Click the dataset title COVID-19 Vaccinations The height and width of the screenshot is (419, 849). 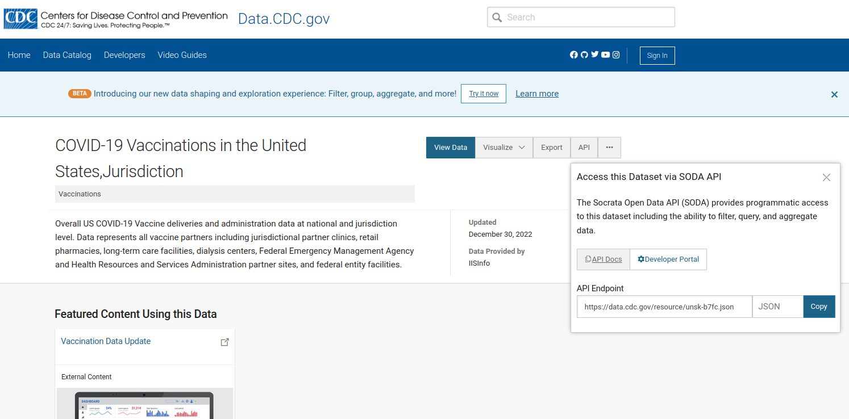[x=181, y=158]
